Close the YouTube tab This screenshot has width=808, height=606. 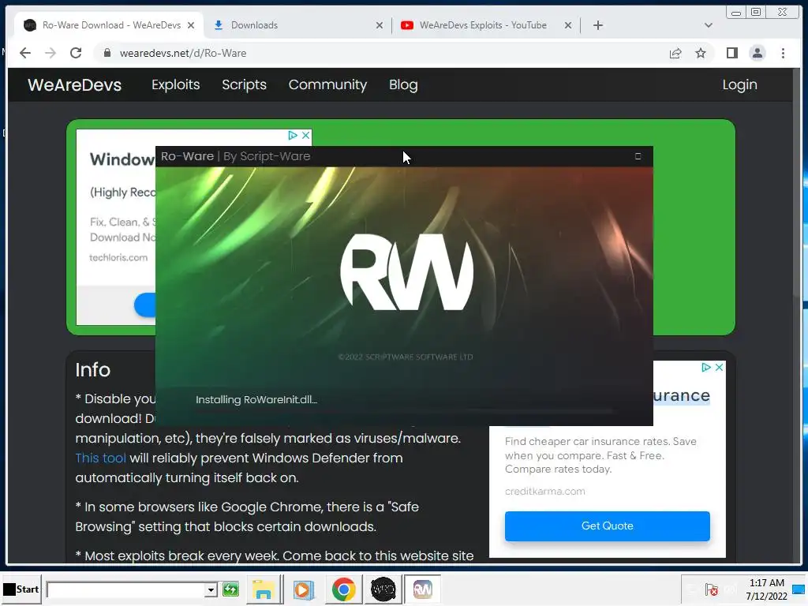tap(568, 25)
